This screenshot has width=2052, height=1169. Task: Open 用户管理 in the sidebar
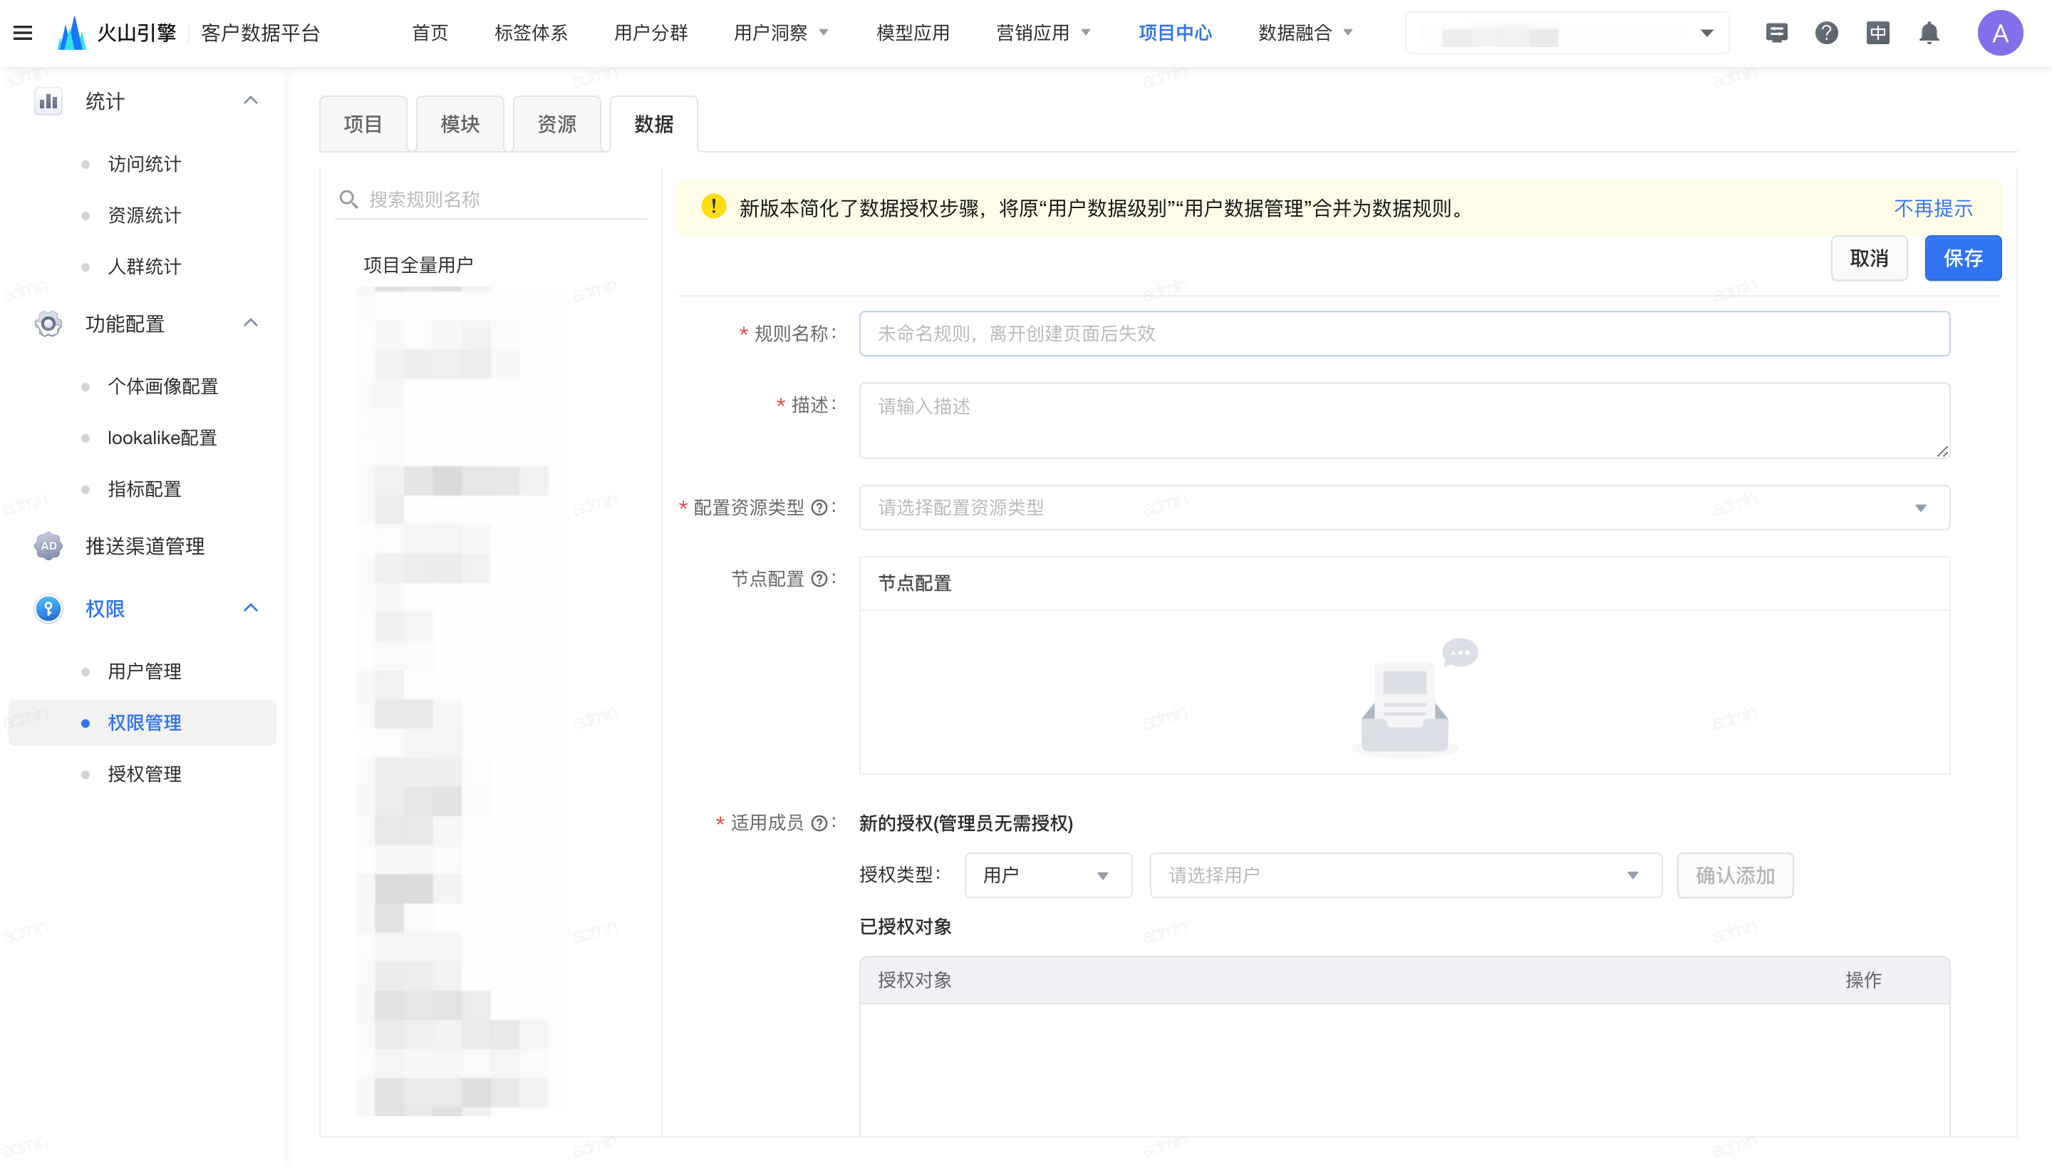pos(145,671)
